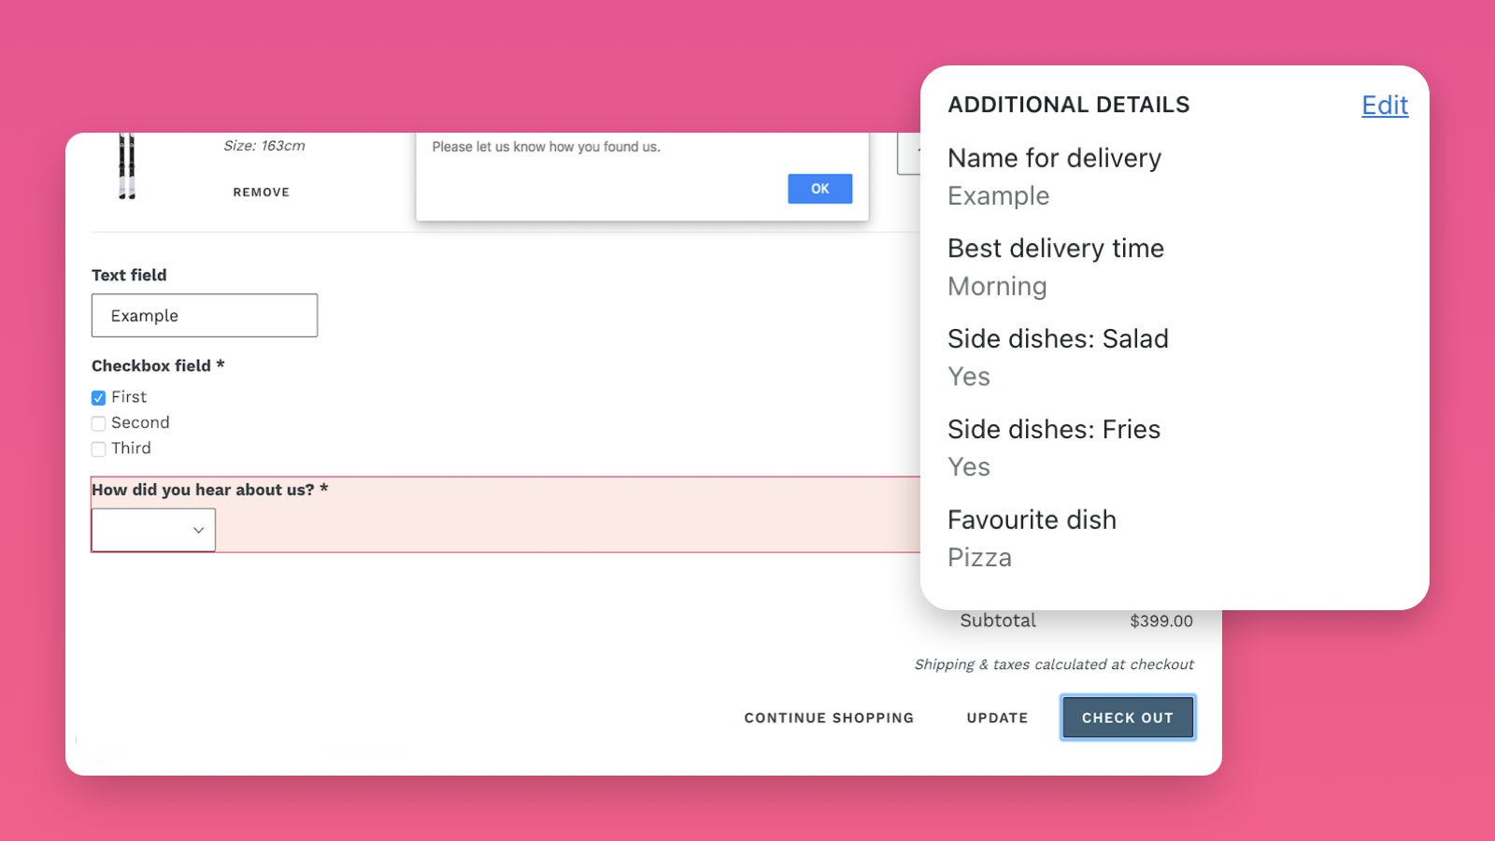The image size is (1495, 841).
Task: Click the 'Favourite dish' detail entry
Action: point(1032,520)
